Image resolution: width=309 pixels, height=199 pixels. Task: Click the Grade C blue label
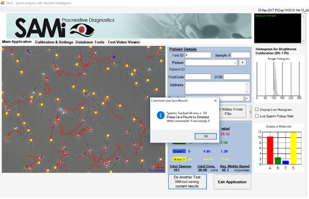[179, 151]
